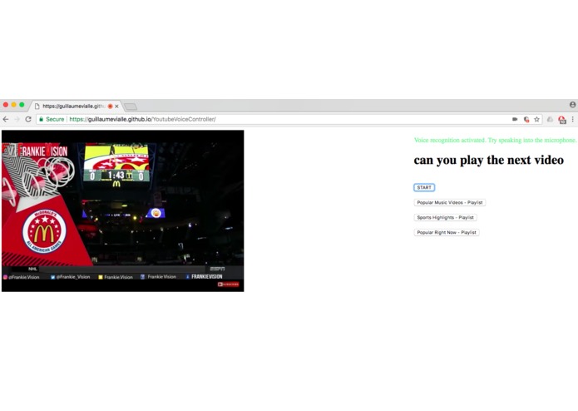578x411 pixels.
Task: Click the camera/microphone access icon in address bar
Action: coord(515,119)
